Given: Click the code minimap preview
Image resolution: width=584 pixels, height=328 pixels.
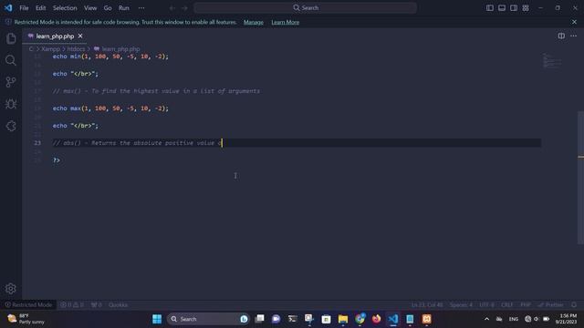Looking at the screenshot, I should [552, 61].
